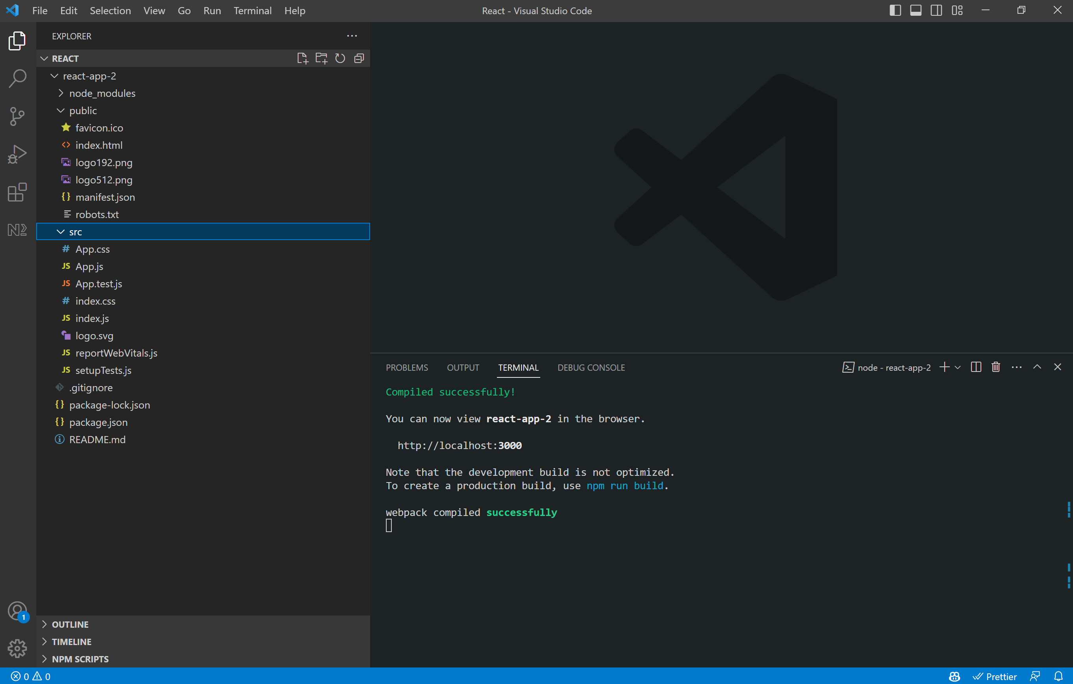Image resolution: width=1073 pixels, height=684 pixels.
Task: Open the App.js file
Action: [203, 266]
